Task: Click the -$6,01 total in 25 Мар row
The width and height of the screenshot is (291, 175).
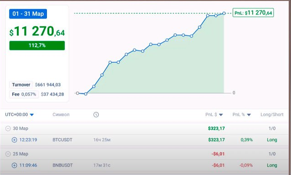Action: [x=218, y=154]
